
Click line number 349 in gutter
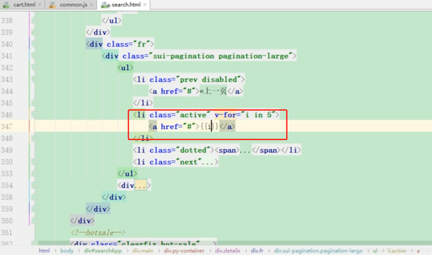[x=7, y=150]
